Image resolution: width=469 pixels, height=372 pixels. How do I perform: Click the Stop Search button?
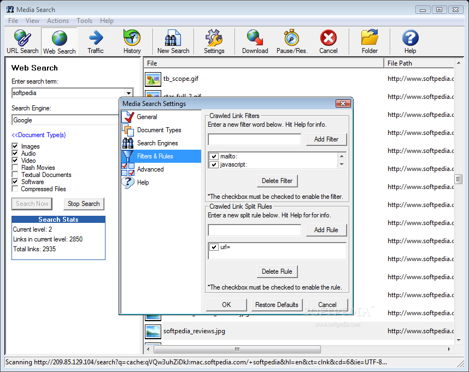coord(84,204)
